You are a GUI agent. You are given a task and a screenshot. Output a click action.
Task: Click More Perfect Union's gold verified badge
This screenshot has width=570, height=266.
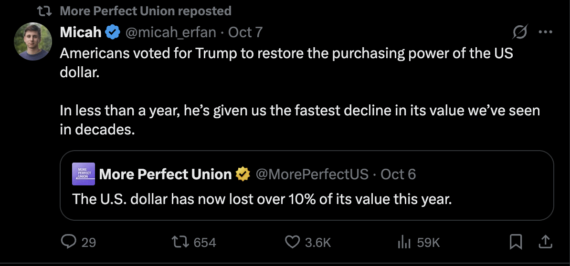pyautogui.click(x=243, y=174)
